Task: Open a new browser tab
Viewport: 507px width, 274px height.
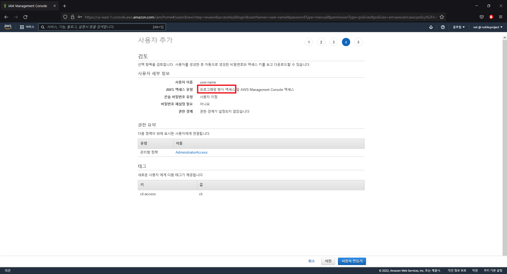Action: click(64, 6)
